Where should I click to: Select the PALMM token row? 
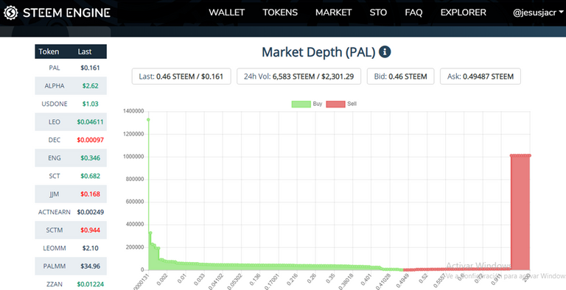click(71, 266)
